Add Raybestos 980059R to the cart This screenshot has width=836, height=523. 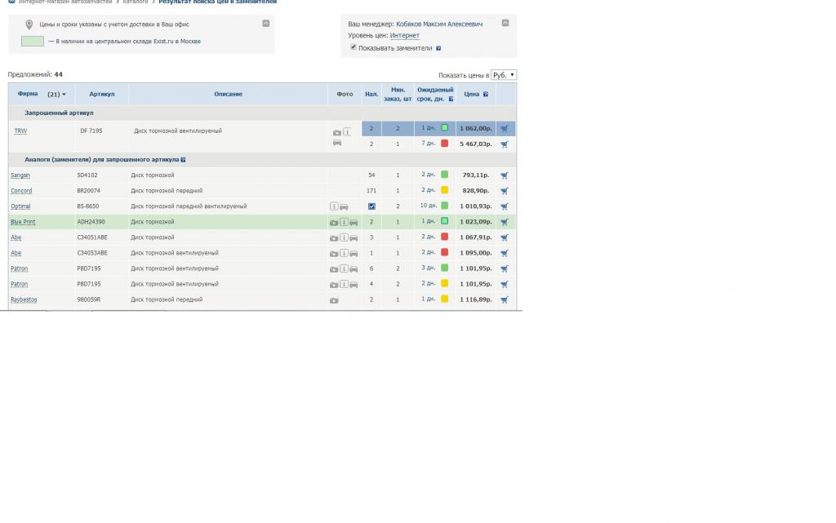pos(505,299)
